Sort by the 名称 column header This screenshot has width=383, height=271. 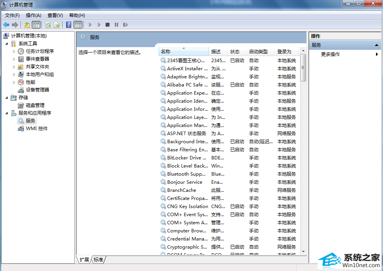pyautogui.click(x=184, y=51)
